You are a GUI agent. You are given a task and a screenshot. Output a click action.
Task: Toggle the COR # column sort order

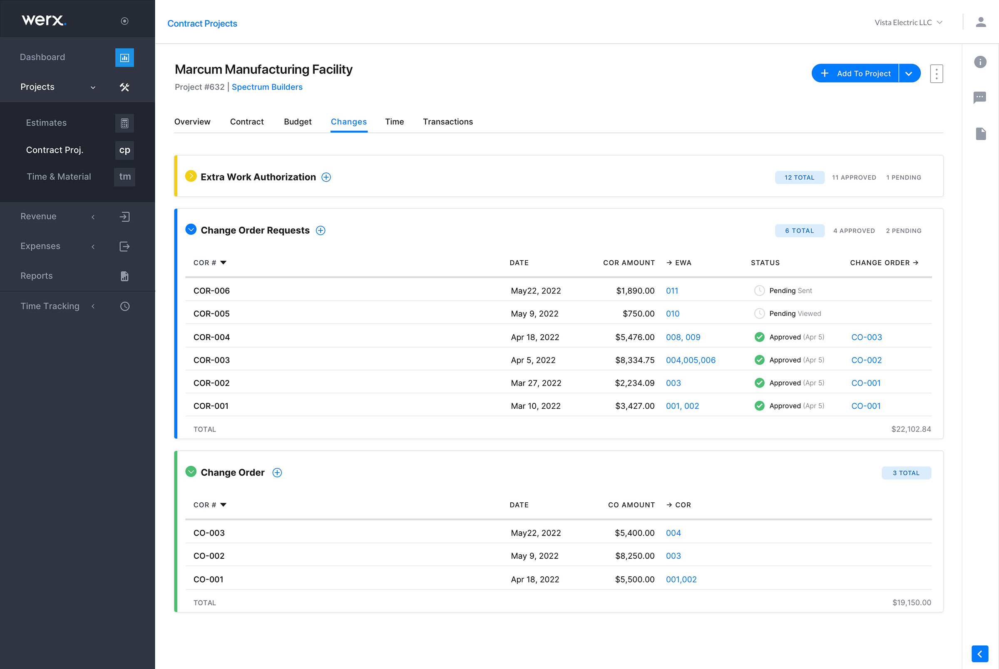(x=225, y=262)
